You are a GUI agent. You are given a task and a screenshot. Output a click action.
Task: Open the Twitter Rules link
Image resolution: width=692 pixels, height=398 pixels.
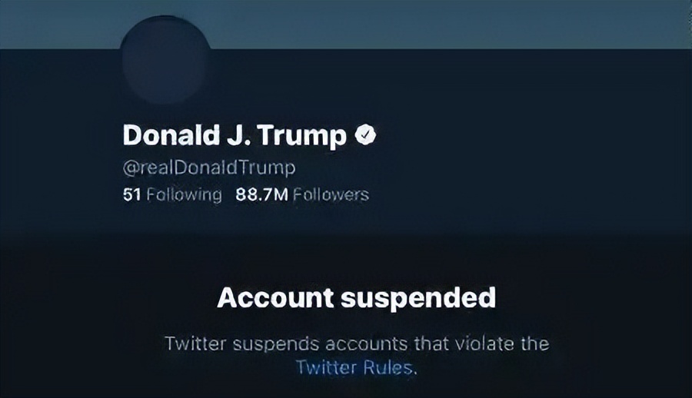click(x=354, y=367)
